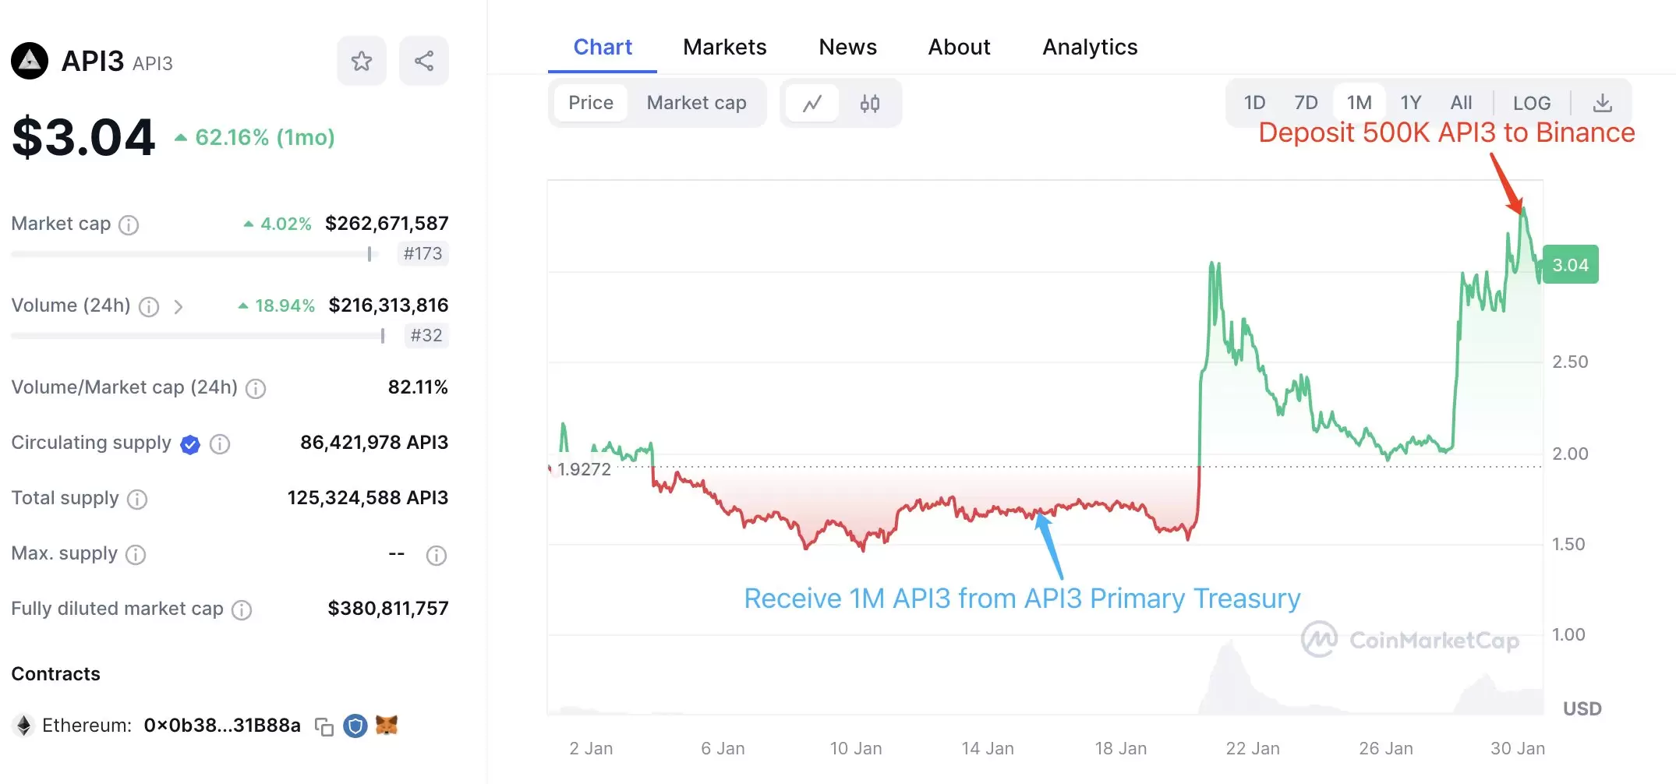Select the 1Y time range
The height and width of the screenshot is (784, 1676).
[x=1410, y=103]
